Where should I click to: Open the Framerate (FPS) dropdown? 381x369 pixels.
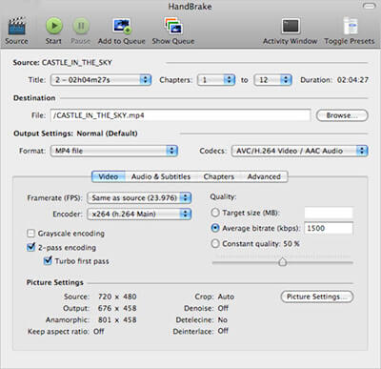point(139,197)
